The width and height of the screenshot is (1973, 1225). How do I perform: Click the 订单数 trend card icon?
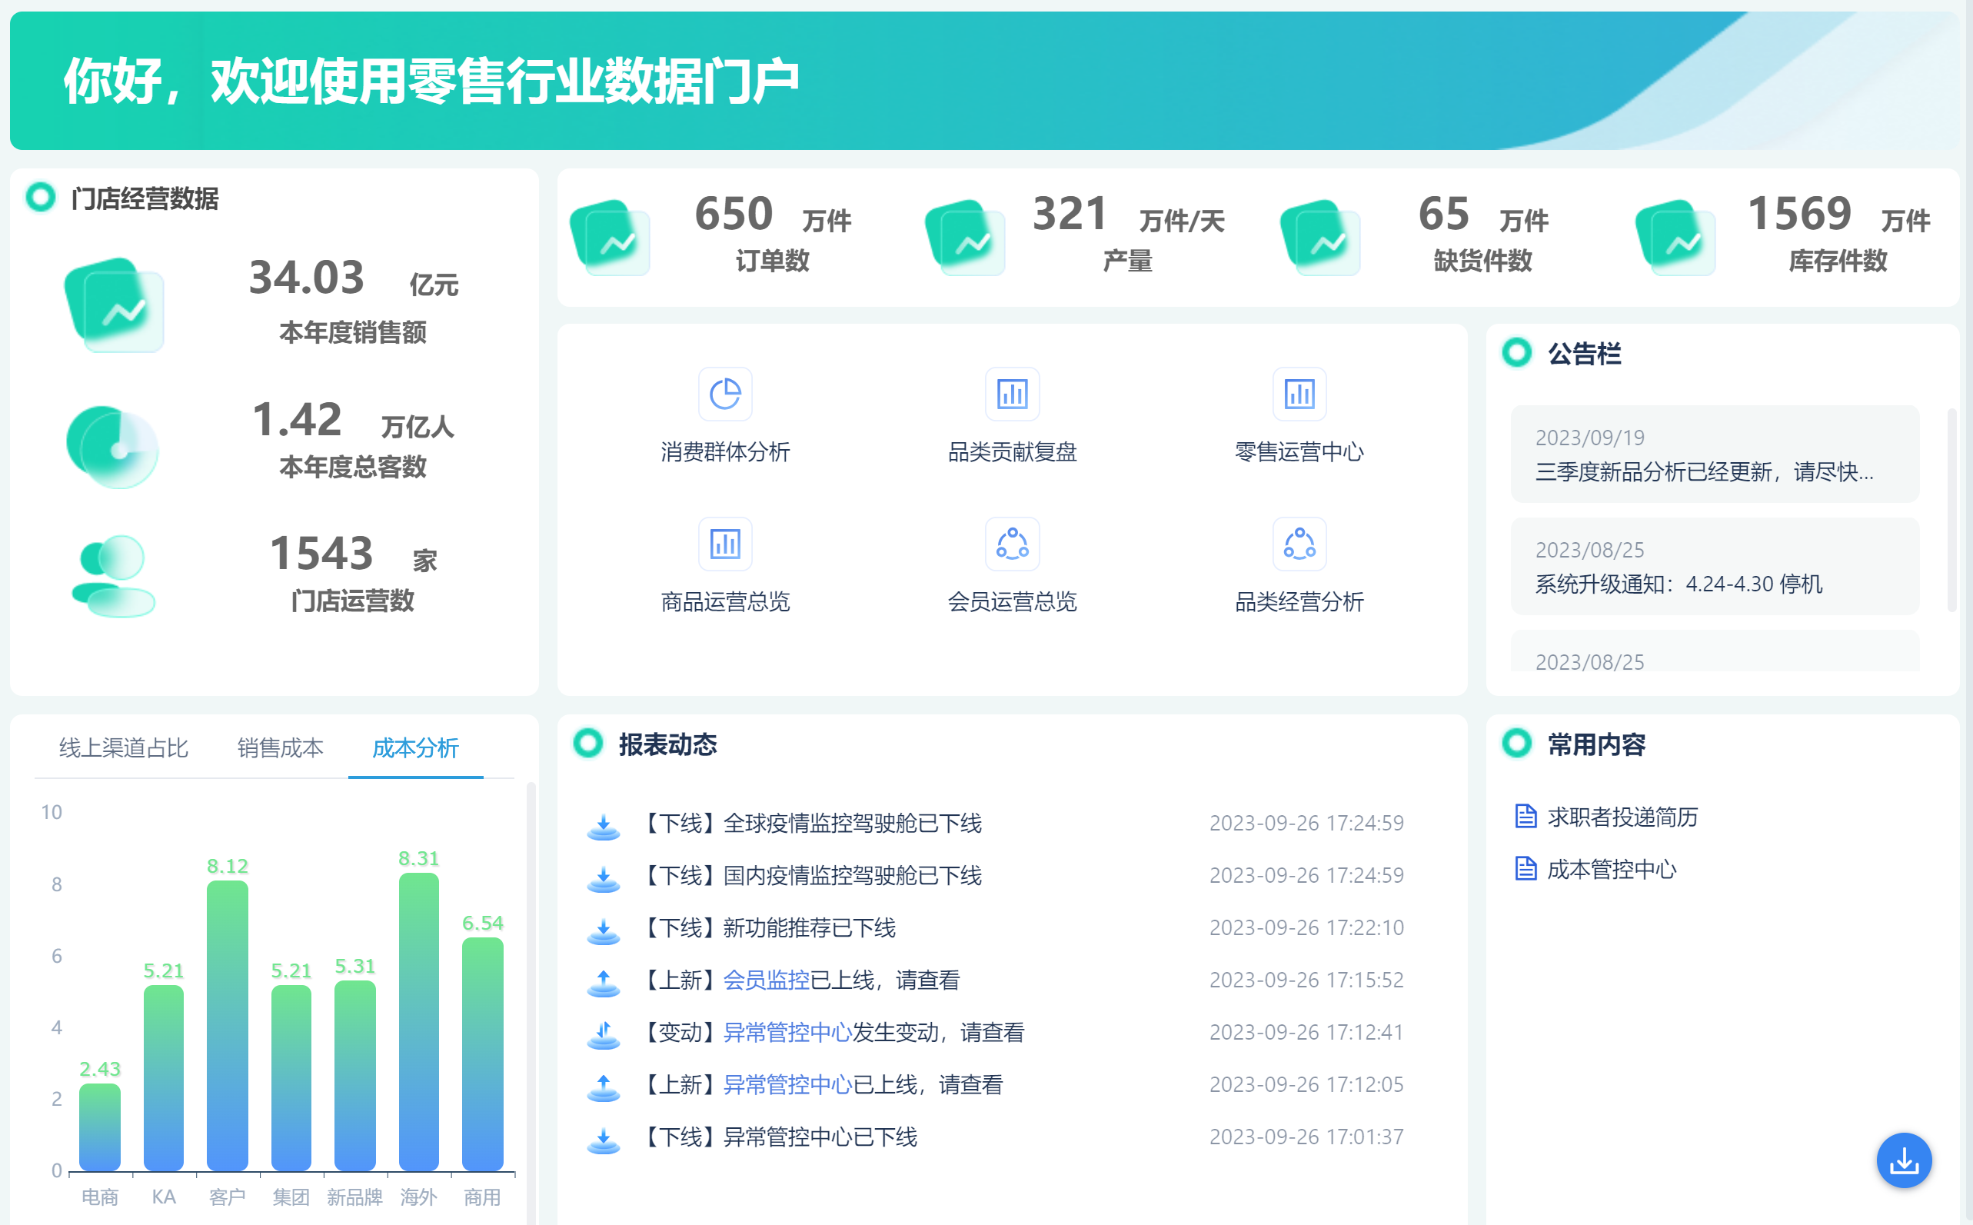click(x=611, y=238)
